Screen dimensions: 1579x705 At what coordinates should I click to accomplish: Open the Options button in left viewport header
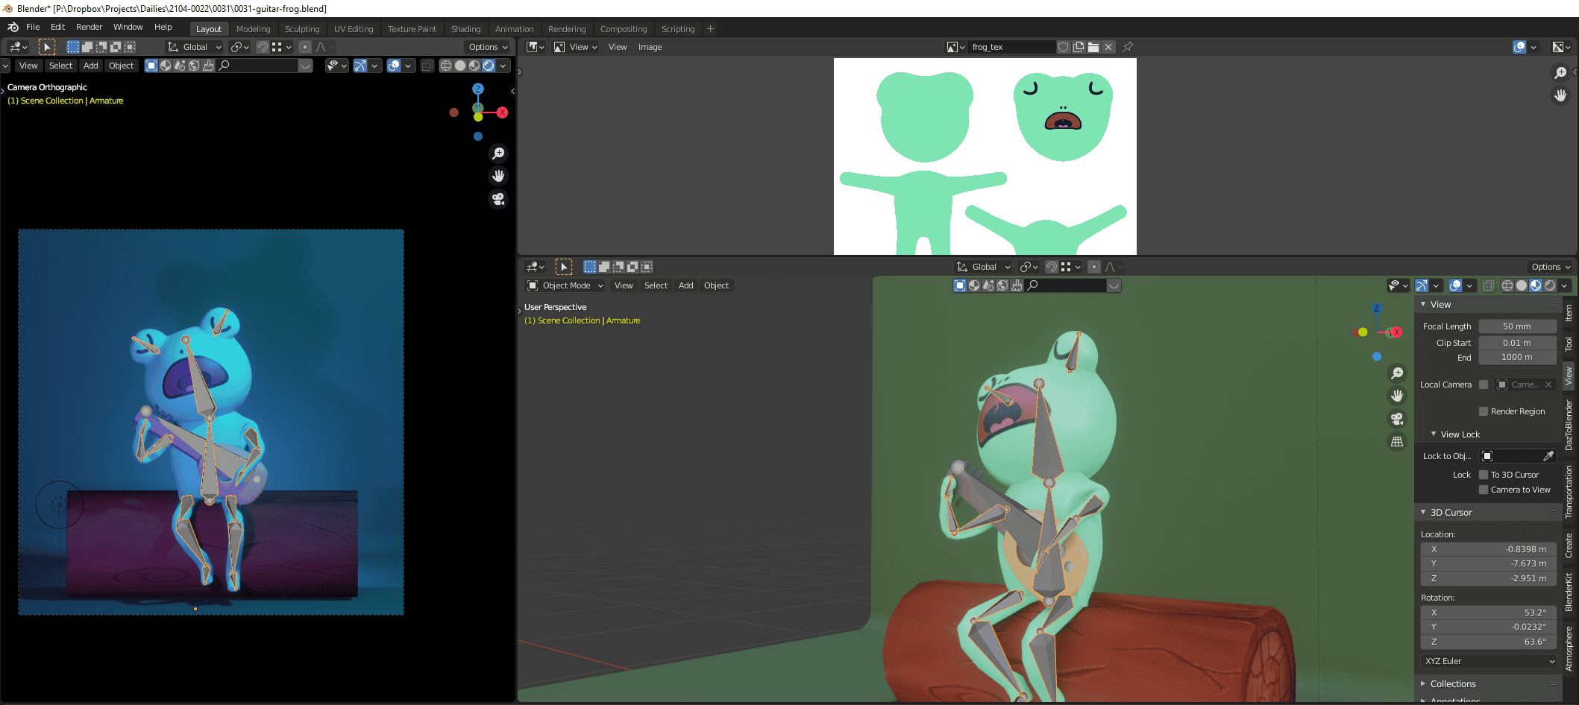(488, 47)
